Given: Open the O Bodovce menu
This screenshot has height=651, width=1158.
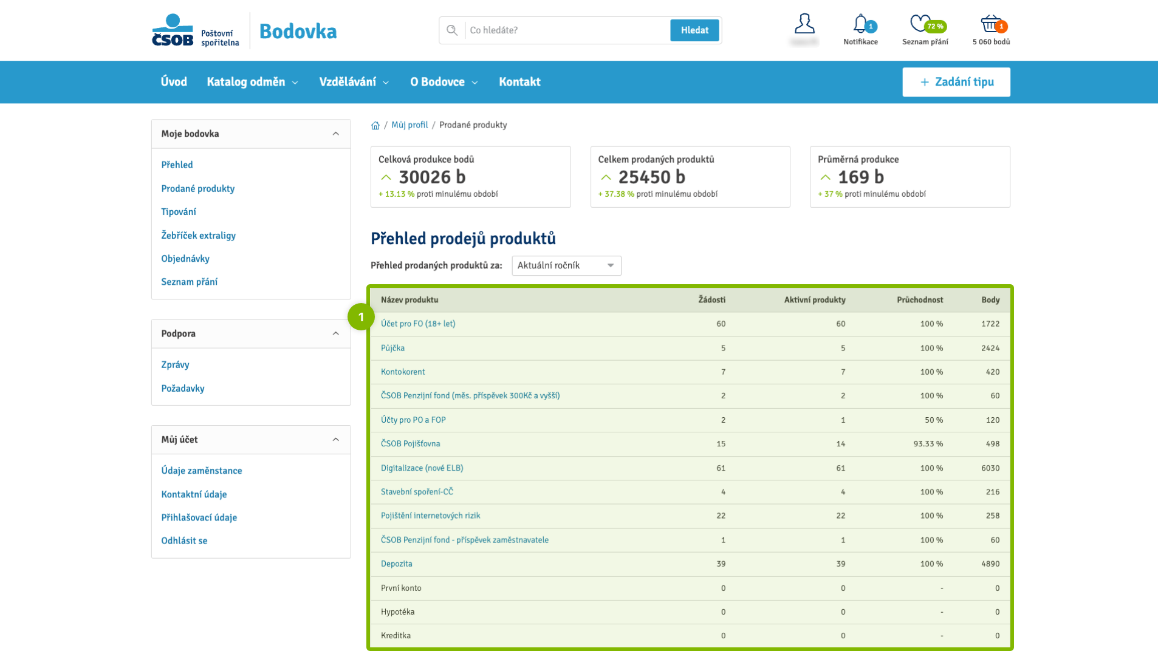Looking at the screenshot, I should click(x=444, y=82).
